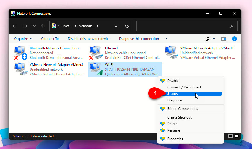The image size is (252, 149).
Task: Minimize the Network Connections window
Action: (x=208, y=14)
